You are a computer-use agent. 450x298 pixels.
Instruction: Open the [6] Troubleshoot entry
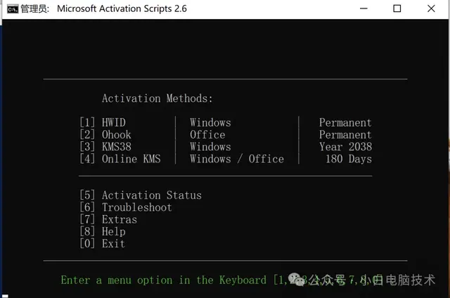(x=126, y=207)
